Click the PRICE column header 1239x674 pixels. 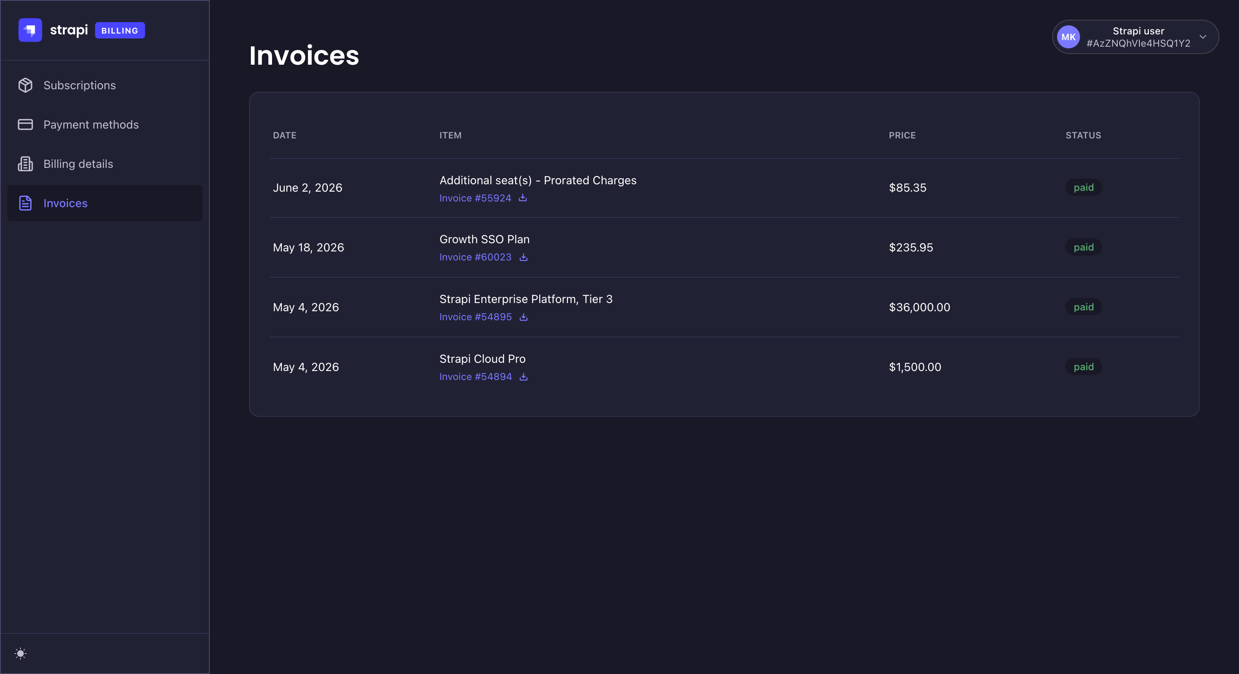pos(902,135)
